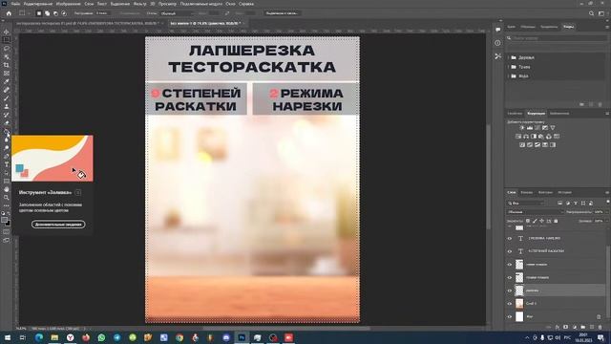Hide the Слой 1 layer

click(509, 304)
